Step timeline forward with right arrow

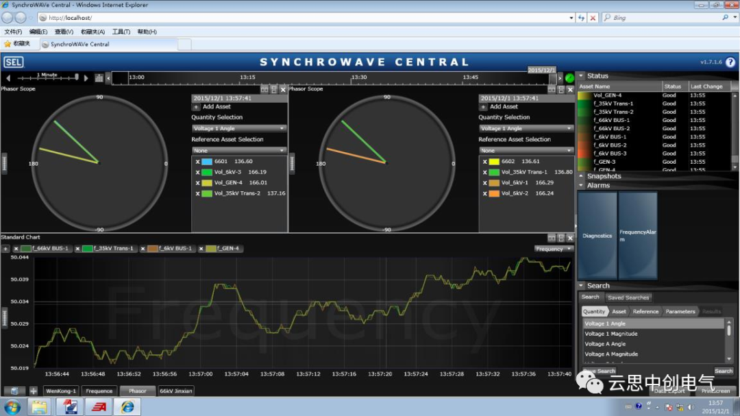click(x=86, y=78)
